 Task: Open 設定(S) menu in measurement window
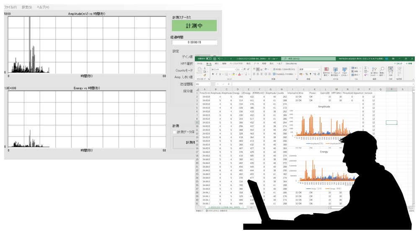click(27, 7)
